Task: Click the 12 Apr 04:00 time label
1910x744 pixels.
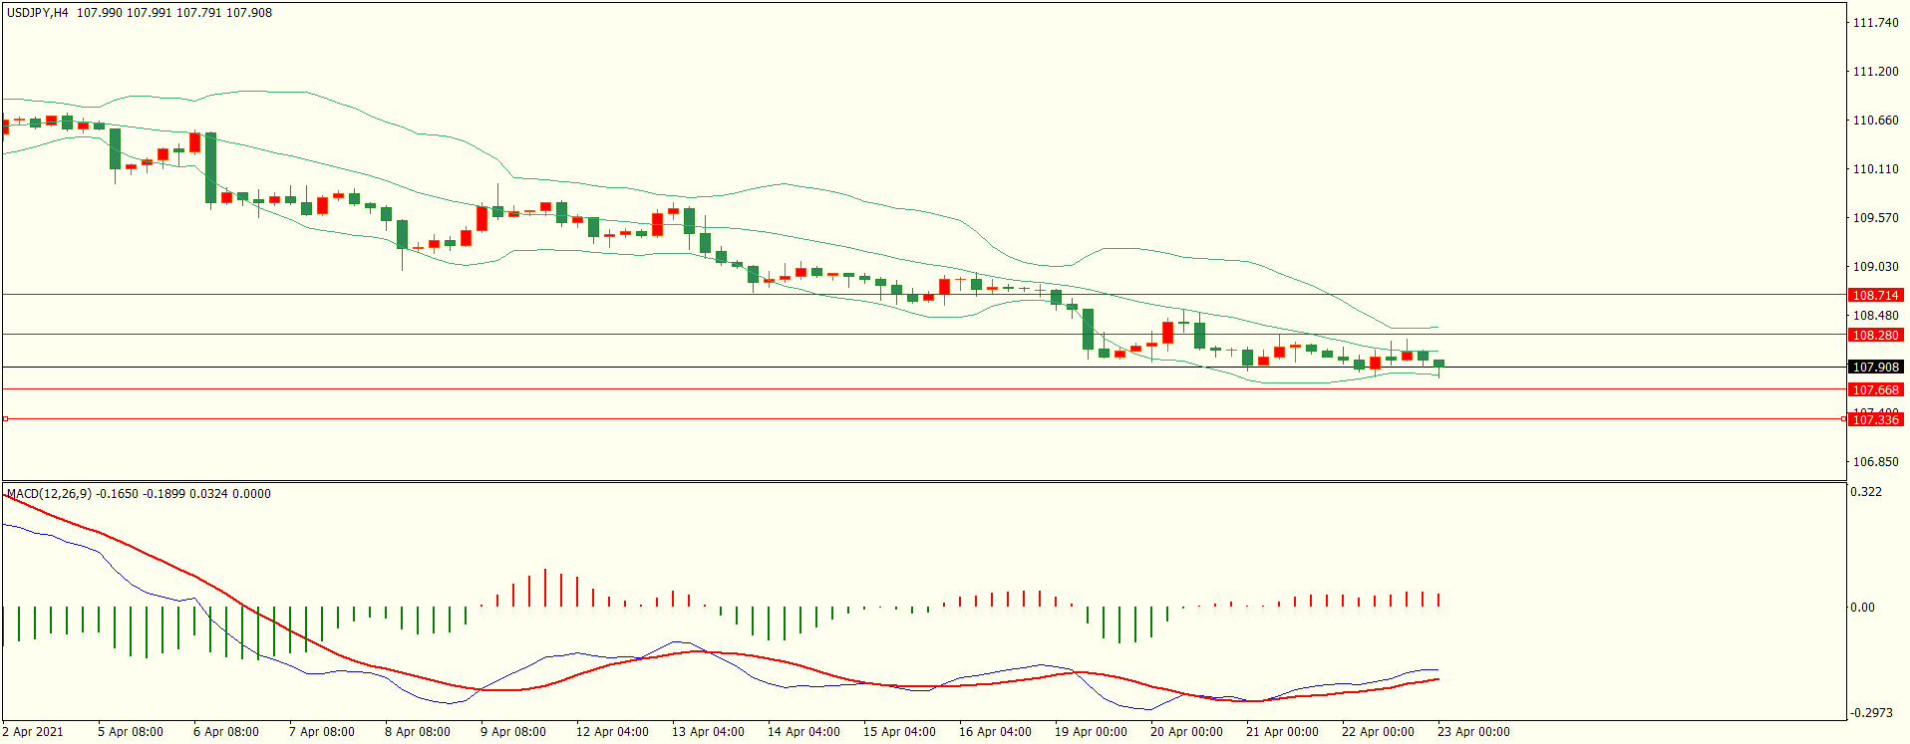Action: (x=612, y=732)
